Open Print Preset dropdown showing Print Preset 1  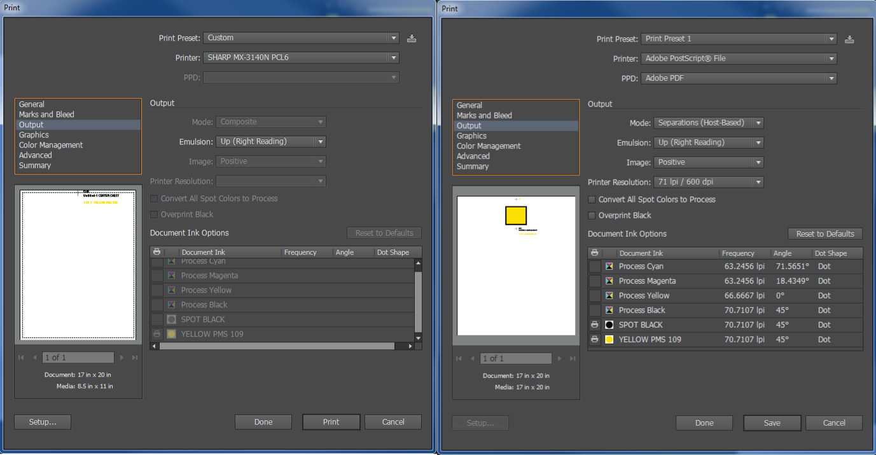(739, 39)
